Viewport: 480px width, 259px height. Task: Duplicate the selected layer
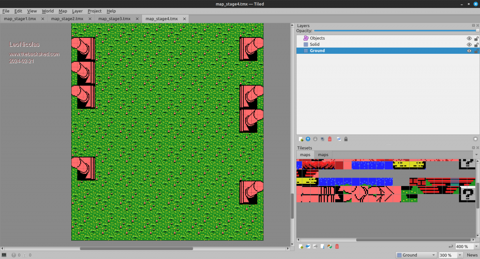[322, 139]
